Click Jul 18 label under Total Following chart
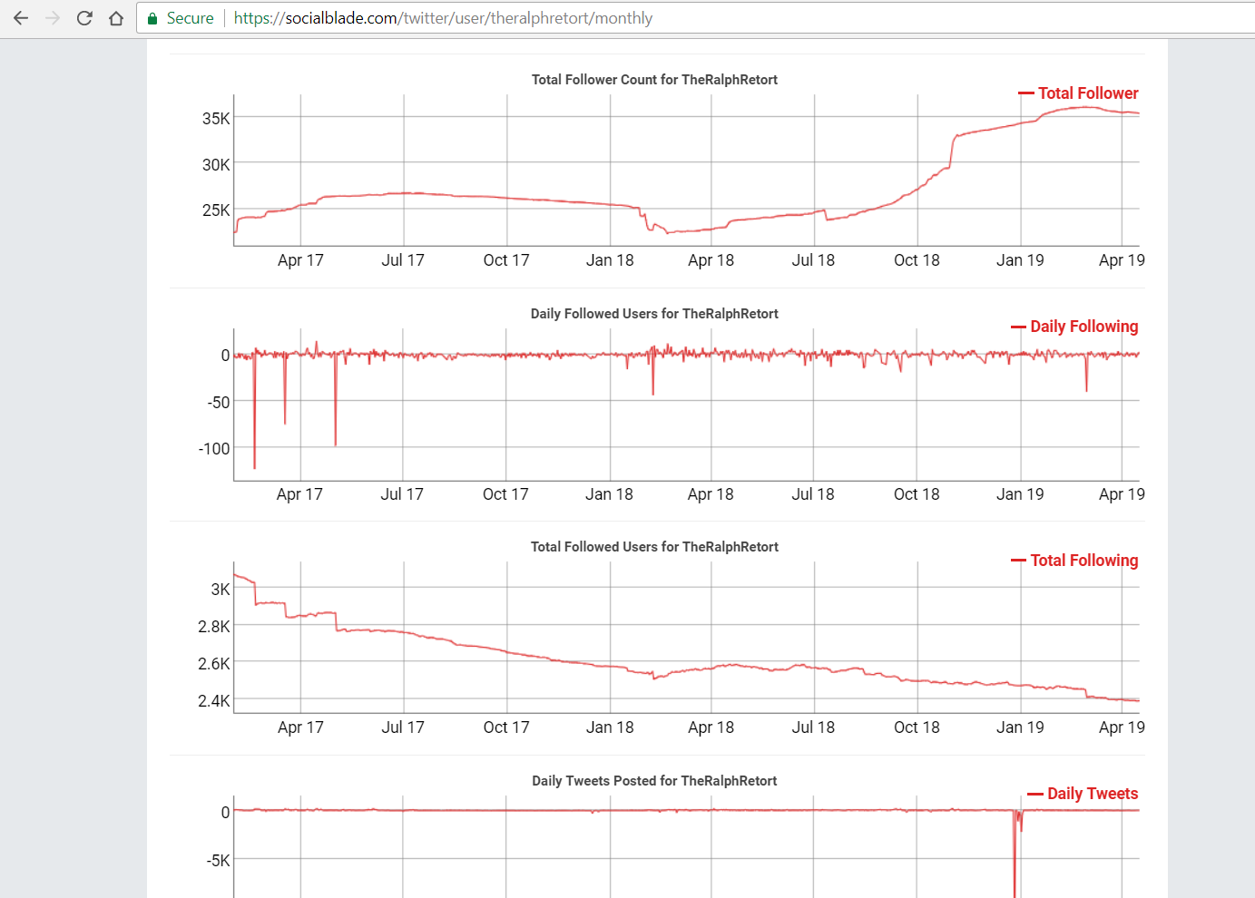Screen dimensions: 1255x898 tap(813, 727)
